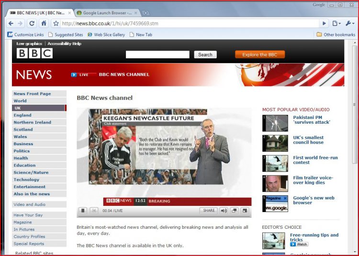Select the BBC NEWS tab
Screen dimensions: 359x256
pos(40,13)
